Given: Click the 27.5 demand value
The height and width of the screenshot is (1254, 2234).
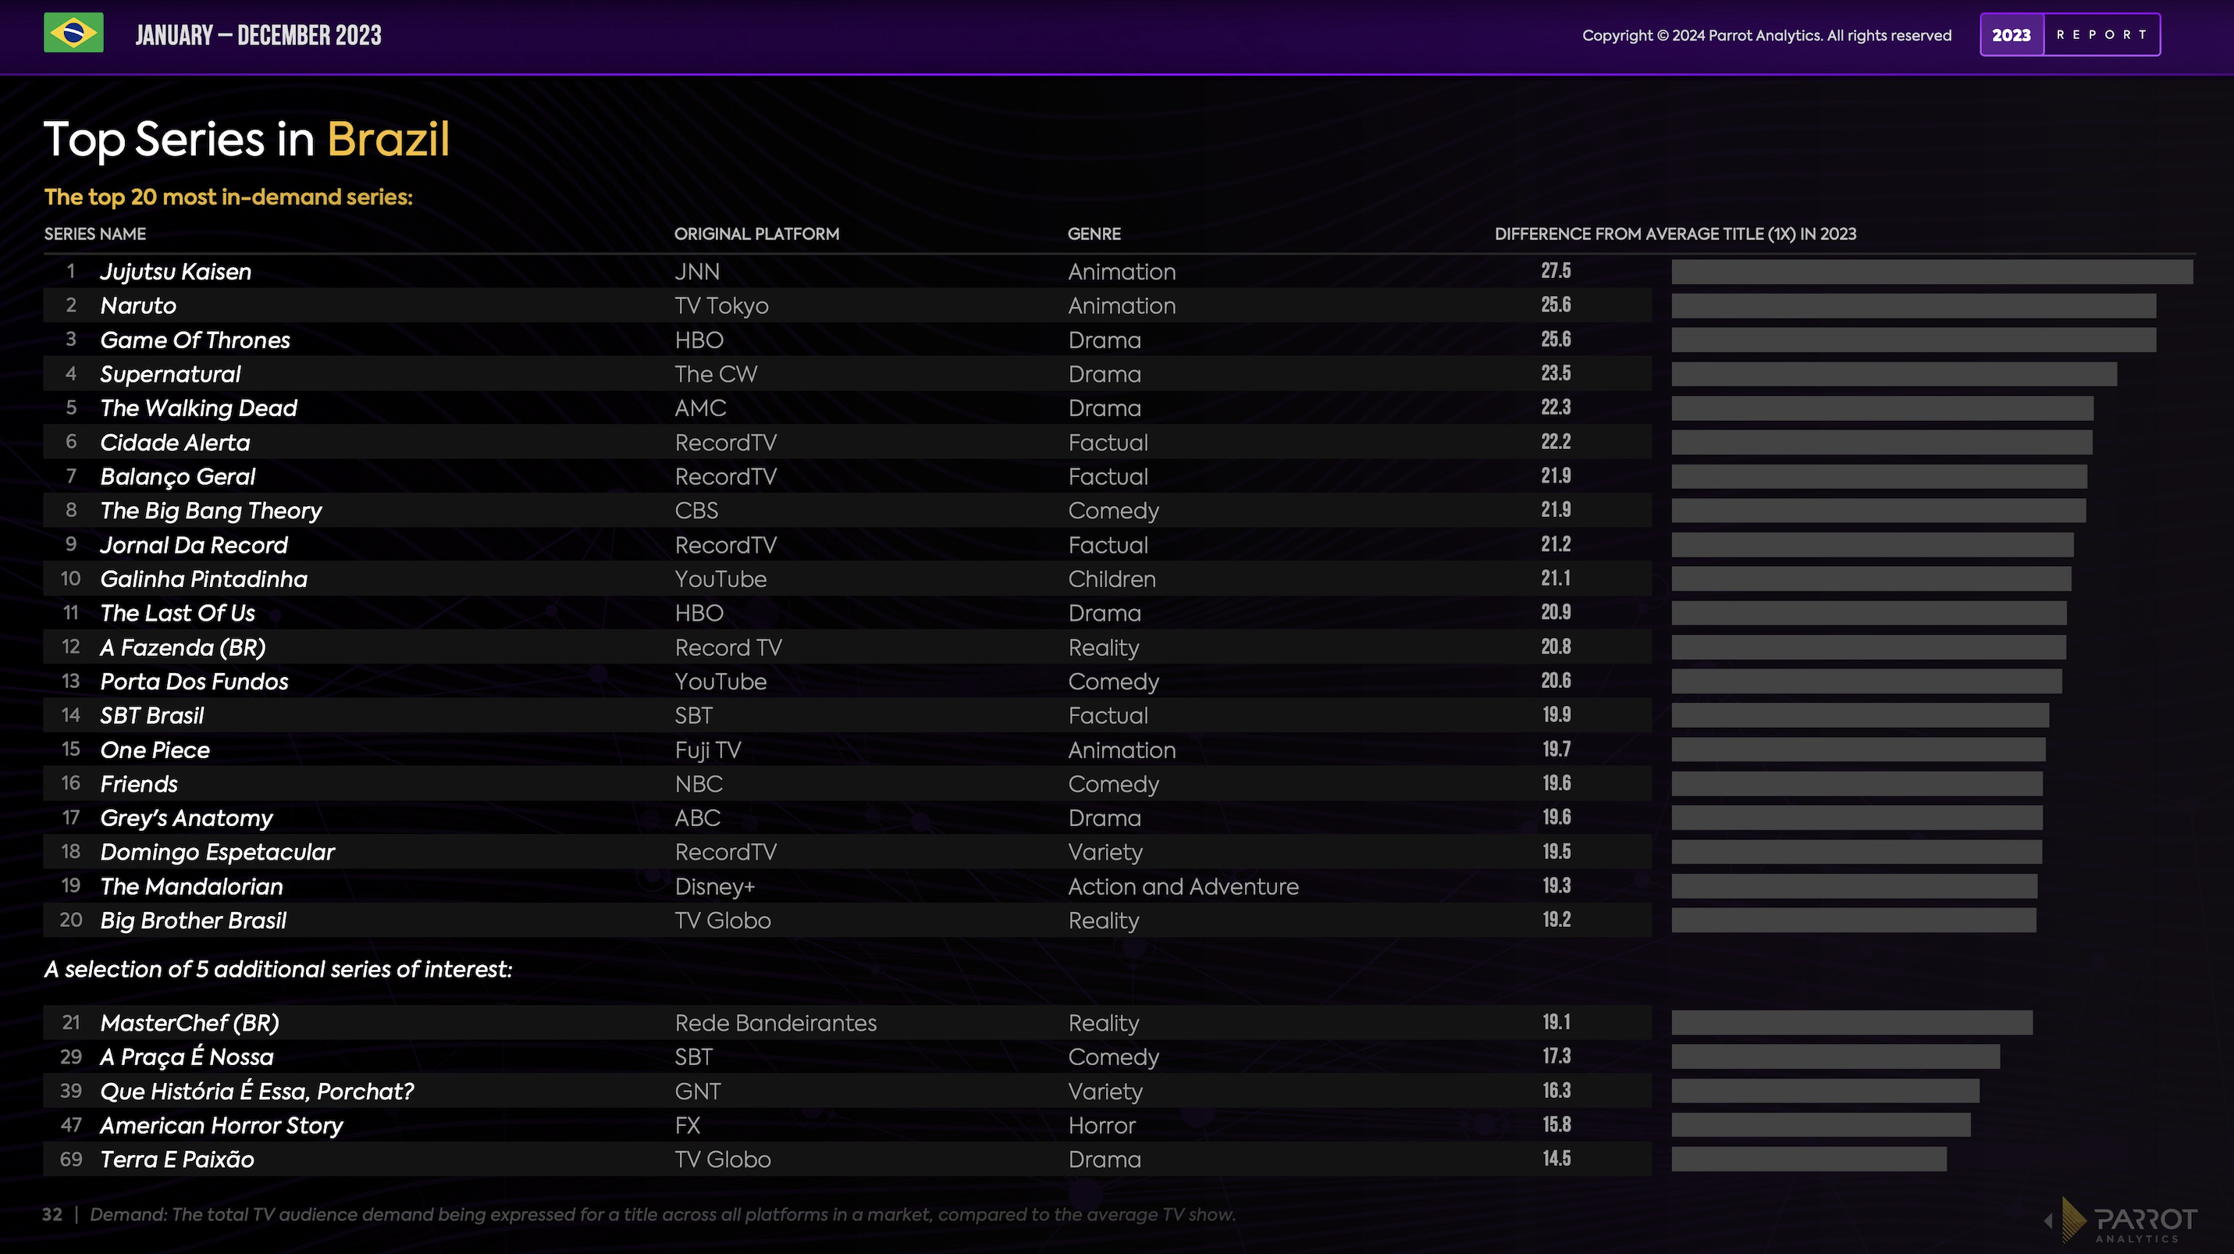Looking at the screenshot, I should pos(1556,272).
